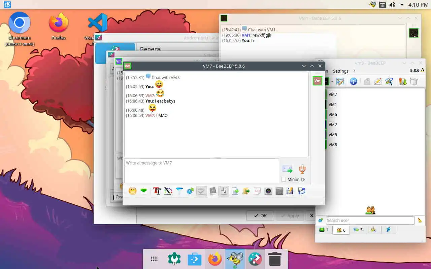
Task: Click the Apply button in the Andromeda dialog
Action: click(290, 216)
